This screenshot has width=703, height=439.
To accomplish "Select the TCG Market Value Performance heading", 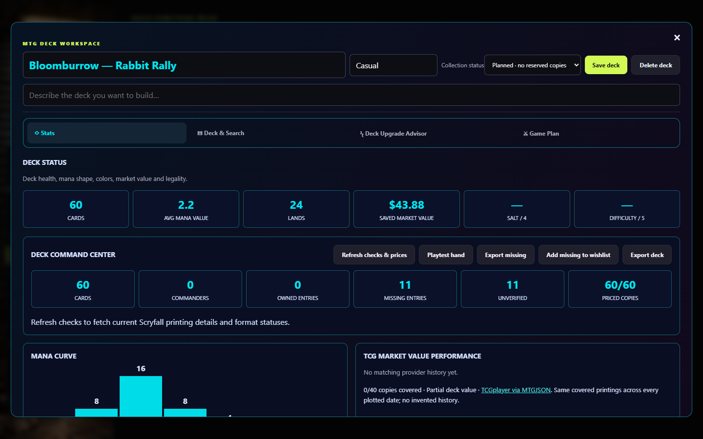I will tap(422, 356).
